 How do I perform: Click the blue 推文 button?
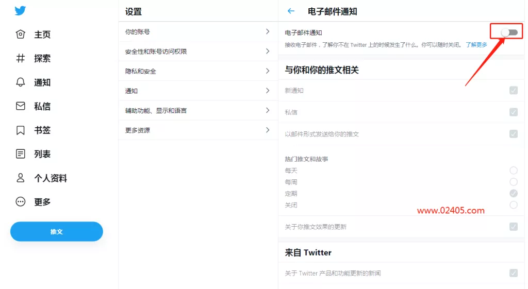(x=57, y=231)
